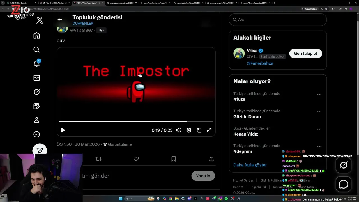Enter fullscreen on the video

tap(209, 130)
